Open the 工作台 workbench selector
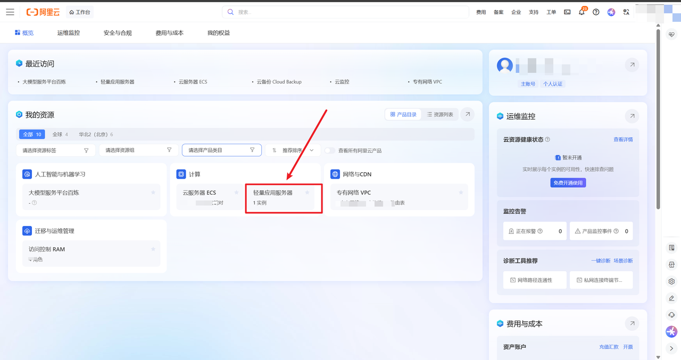 point(80,12)
